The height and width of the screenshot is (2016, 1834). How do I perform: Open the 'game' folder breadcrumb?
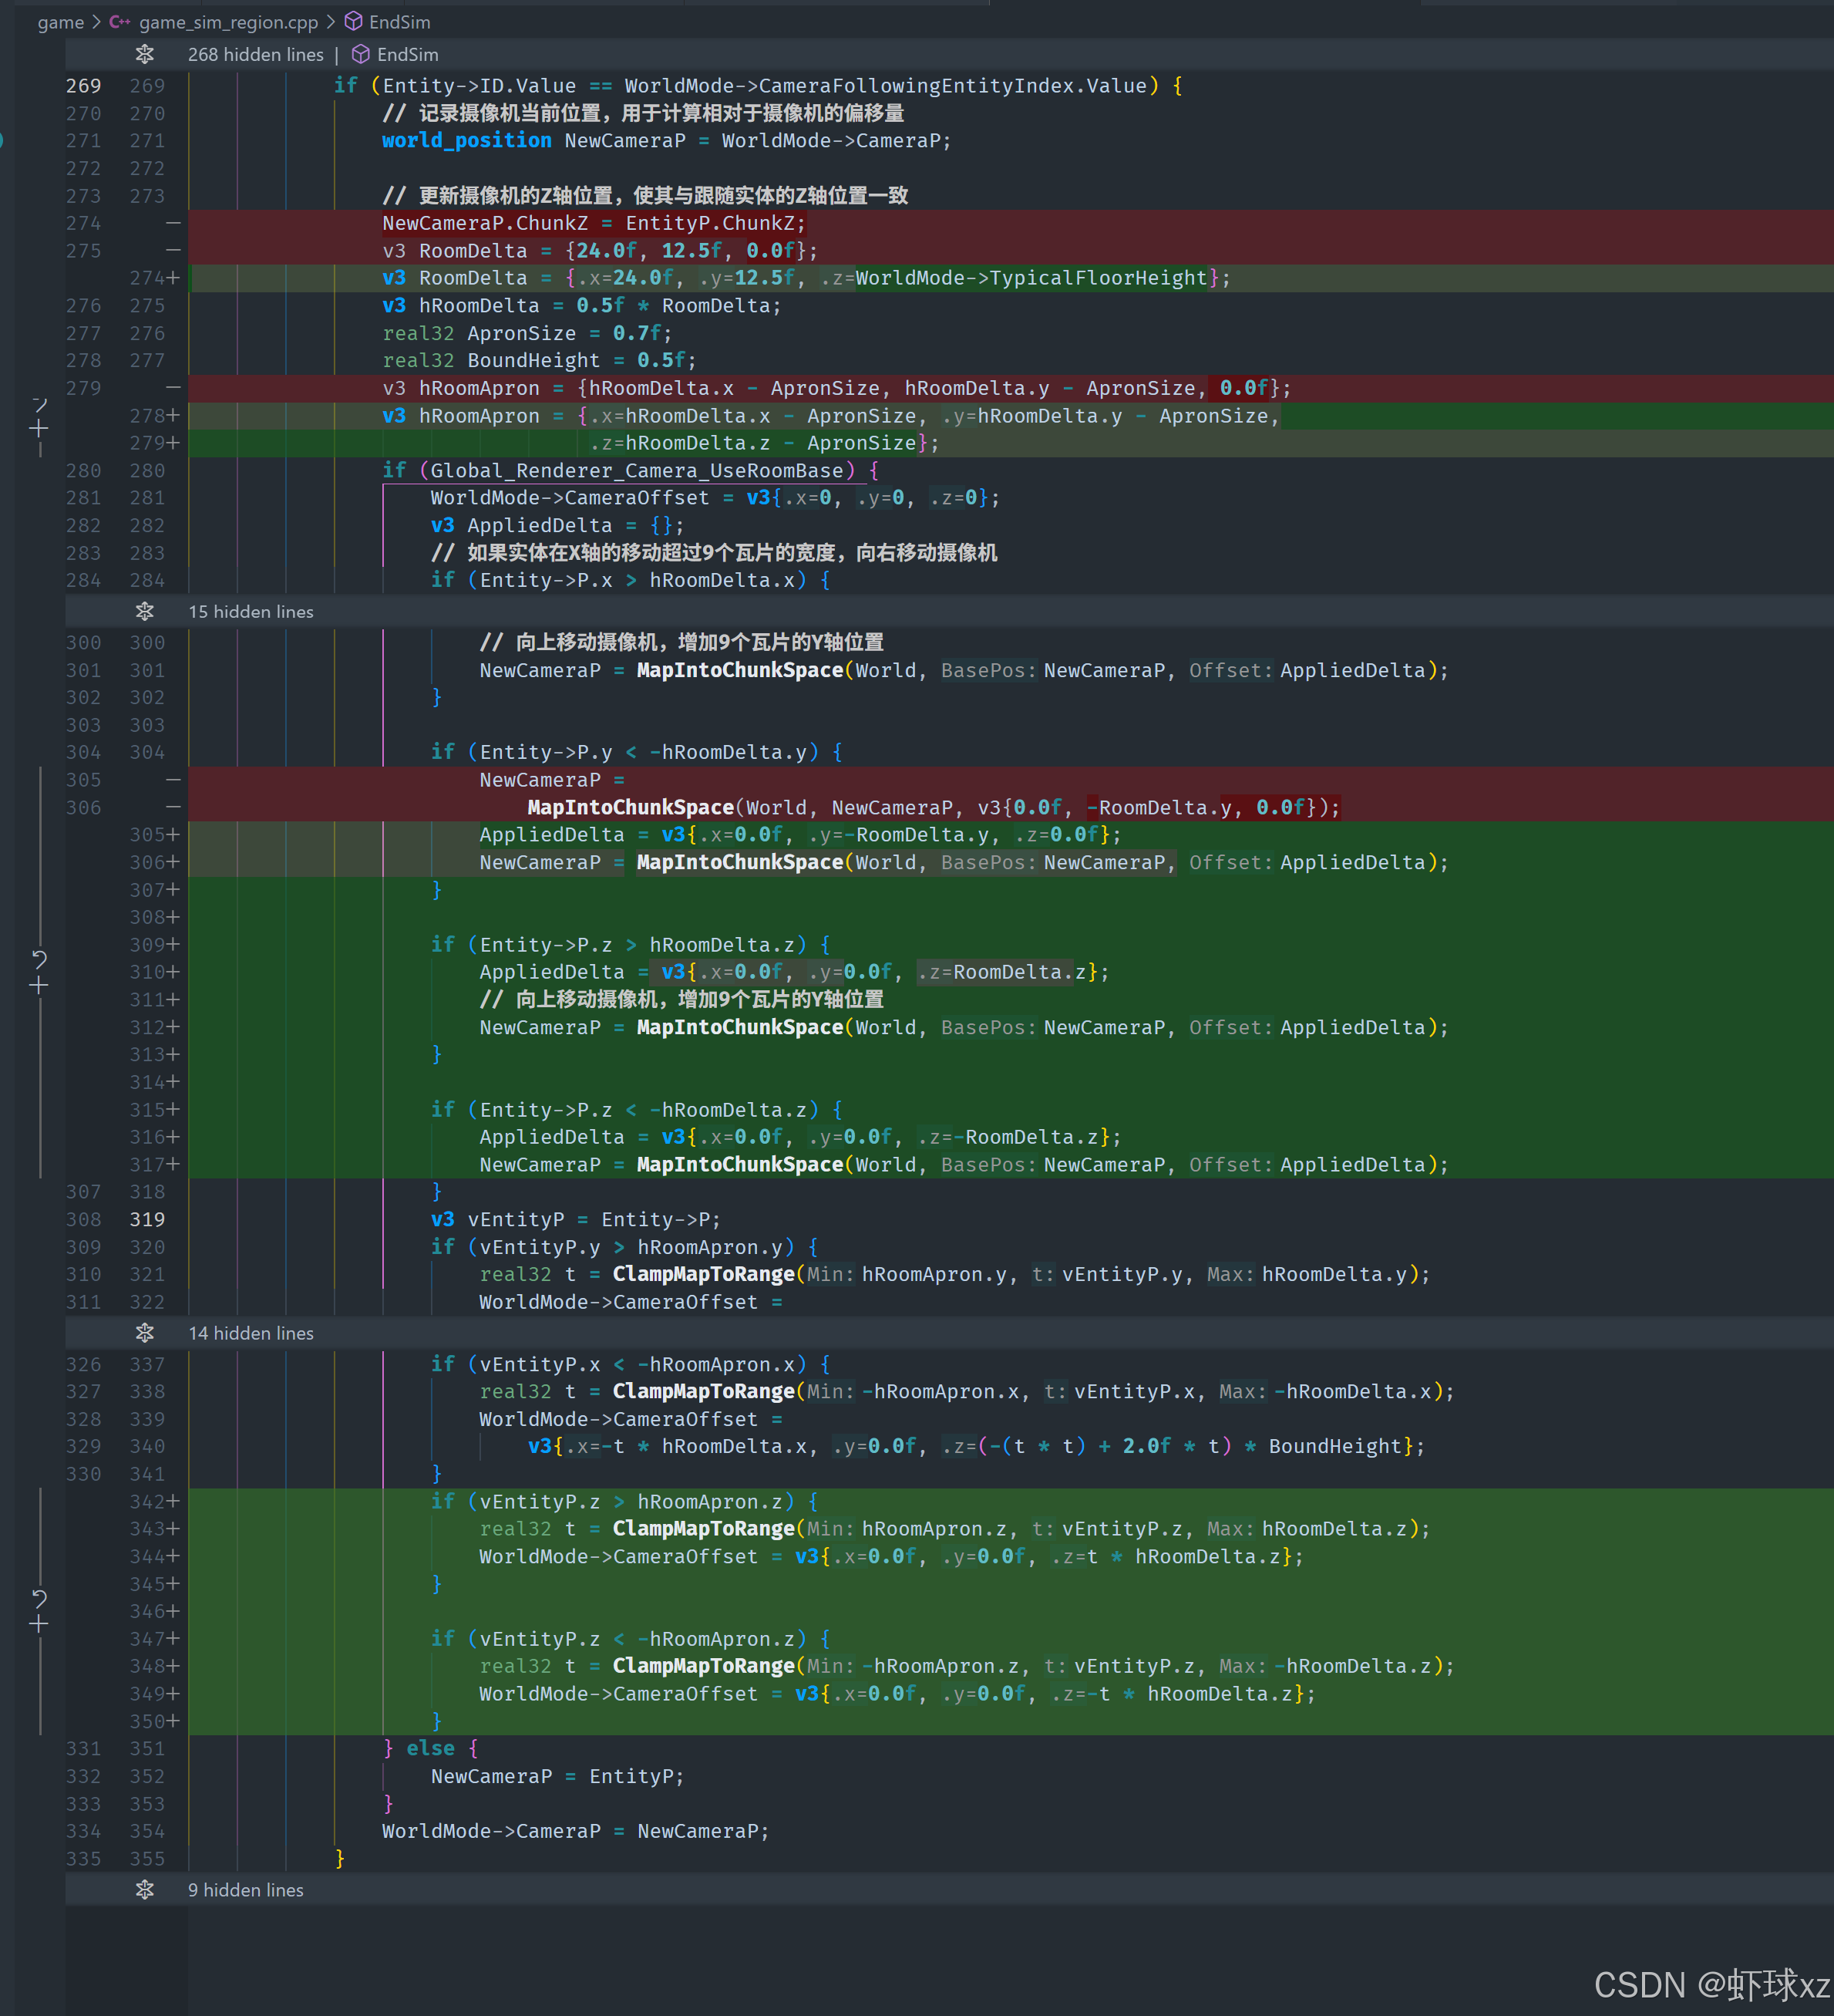point(61,22)
